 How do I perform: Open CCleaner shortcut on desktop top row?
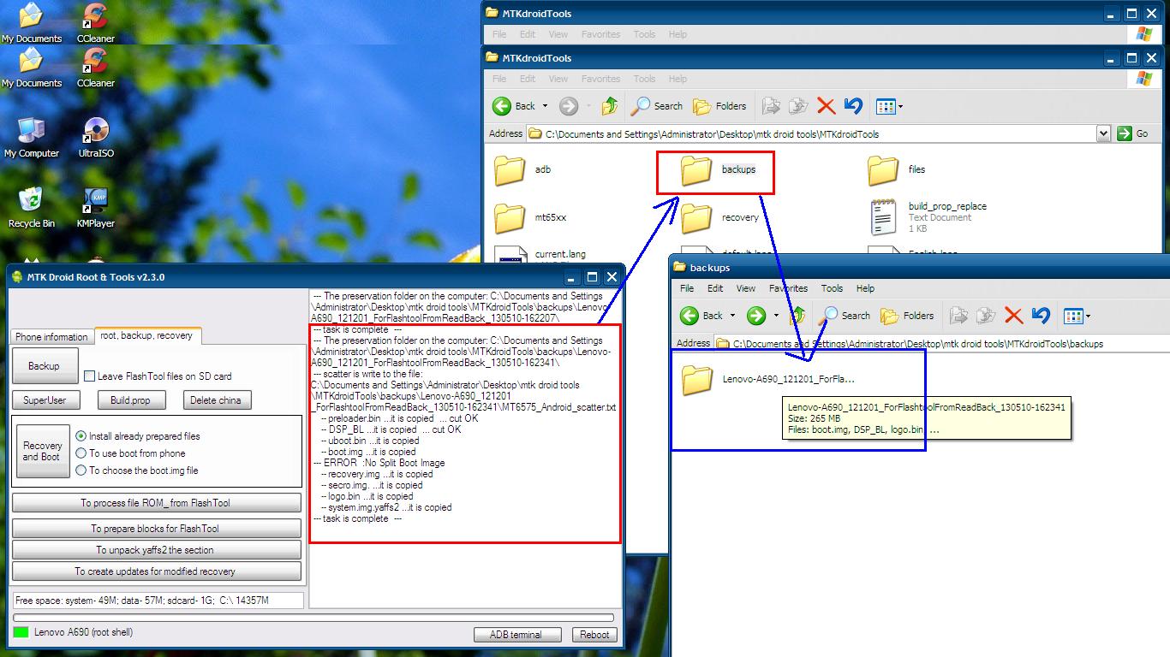[x=95, y=22]
